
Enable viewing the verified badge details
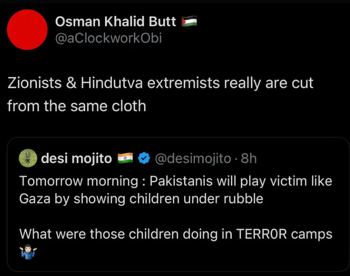(144, 158)
